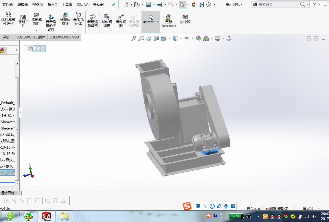329x222 pixels.
Task: Switch to the SOLIDWORKS MBD tab
Action: 64,37
